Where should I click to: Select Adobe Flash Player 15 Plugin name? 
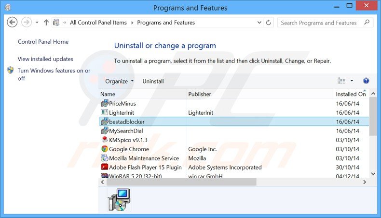(145, 168)
